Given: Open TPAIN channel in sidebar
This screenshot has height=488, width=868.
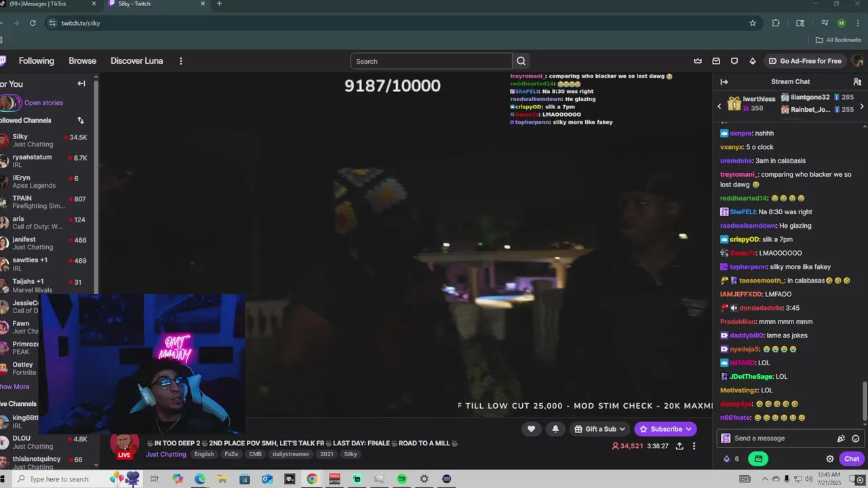Looking at the screenshot, I should tap(47, 202).
